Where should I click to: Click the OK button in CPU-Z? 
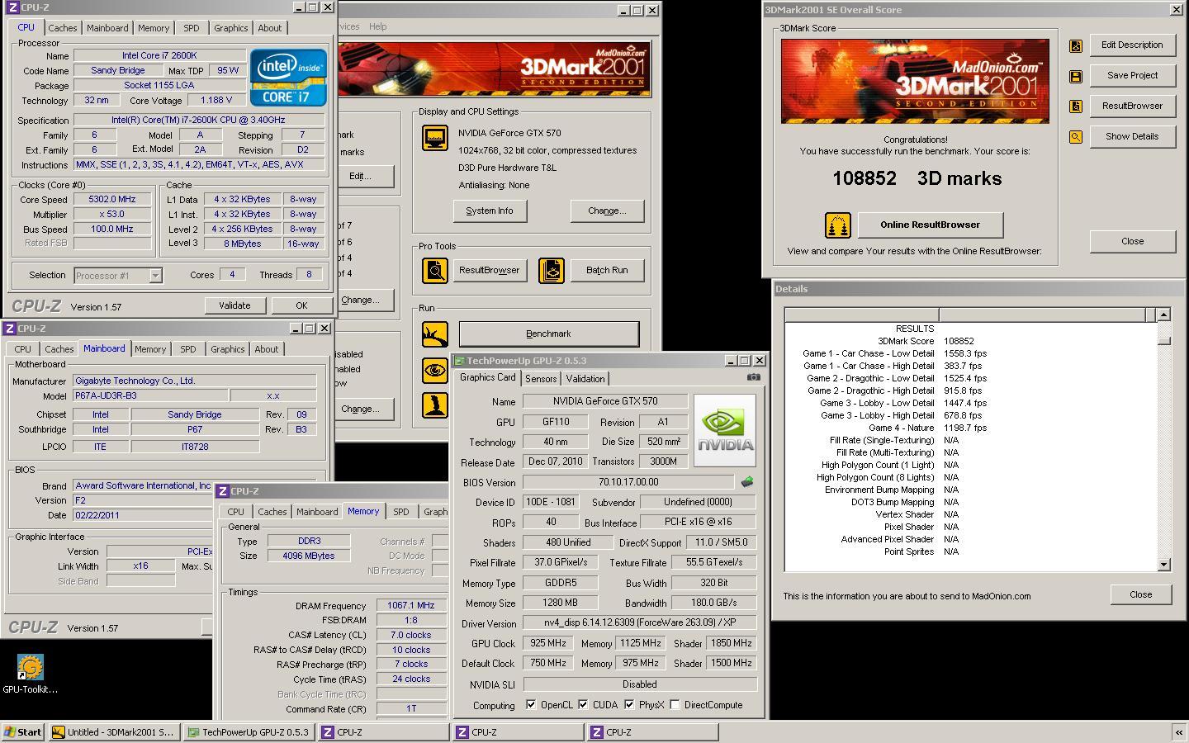pyautogui.click(x=301, y=305)
